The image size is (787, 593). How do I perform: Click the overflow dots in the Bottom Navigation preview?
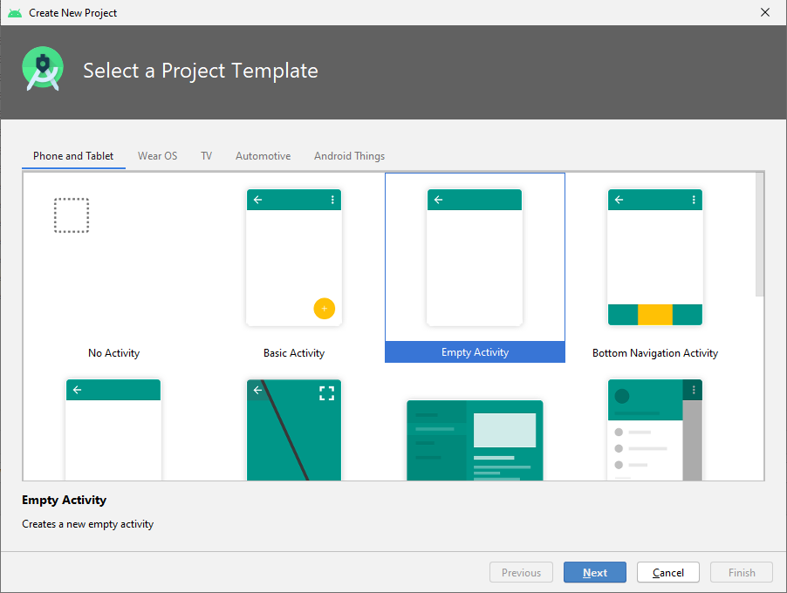pyautogui.click(x=694, y=200)
